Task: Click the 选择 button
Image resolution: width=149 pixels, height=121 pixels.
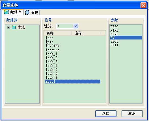Action: click(106, 113)
